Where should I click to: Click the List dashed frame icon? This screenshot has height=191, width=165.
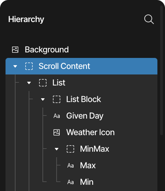click(43, 83)
